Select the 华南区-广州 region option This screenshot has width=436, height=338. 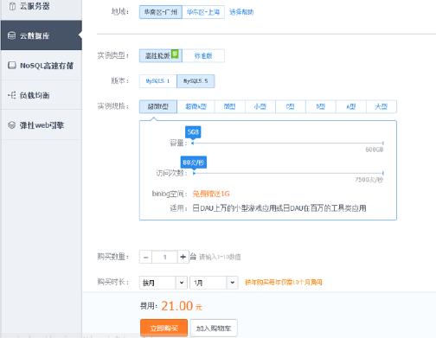click(161, 12)
